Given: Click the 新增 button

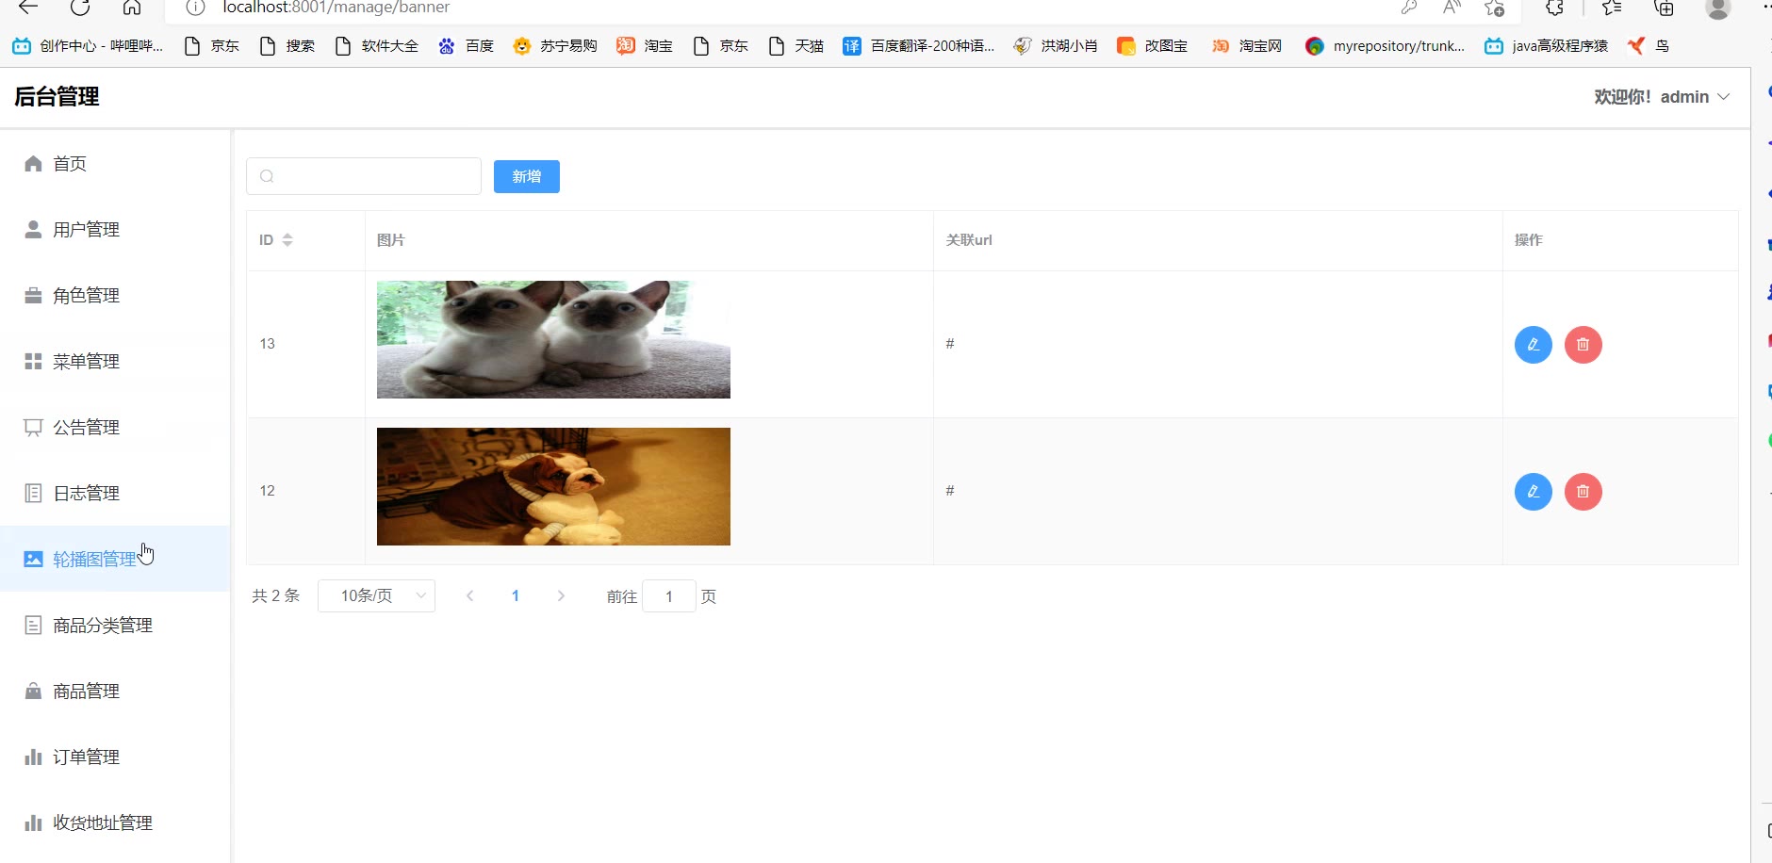Looking at the screenshot, I should tap(526, 176).
